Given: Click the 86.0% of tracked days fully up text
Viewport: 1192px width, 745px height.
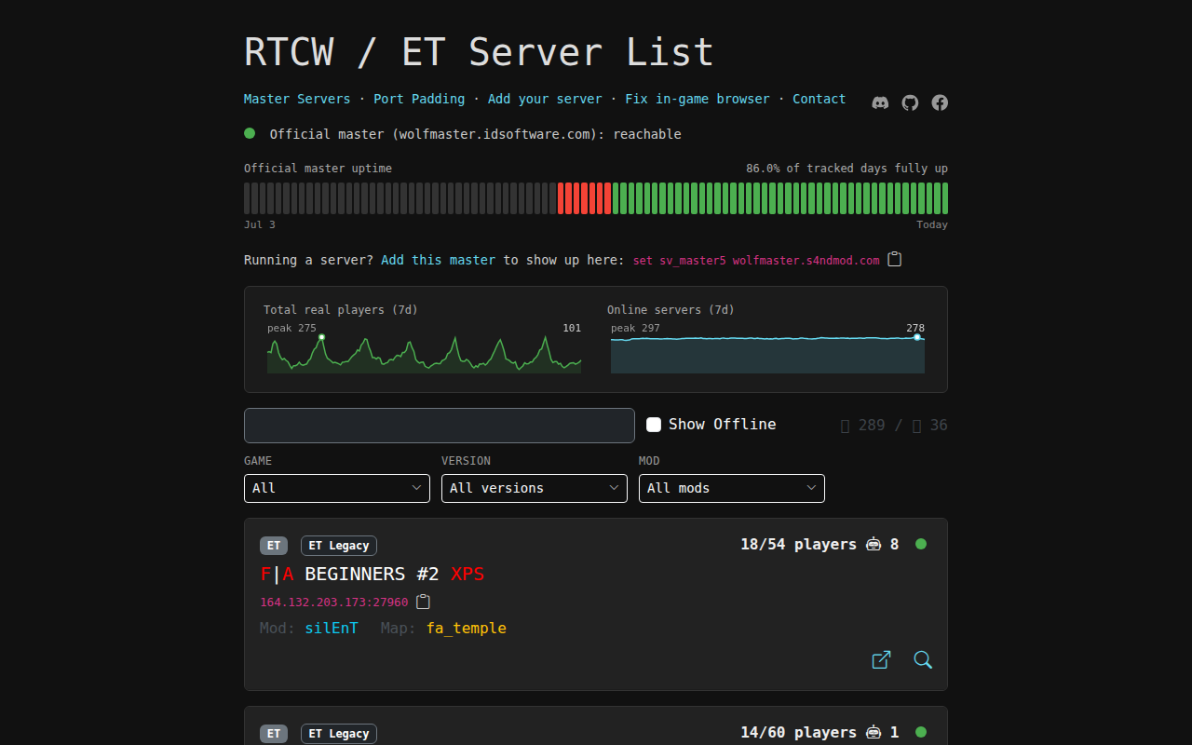Looking at the screenshot, I should pyautogui.click(x=847, y=169).
